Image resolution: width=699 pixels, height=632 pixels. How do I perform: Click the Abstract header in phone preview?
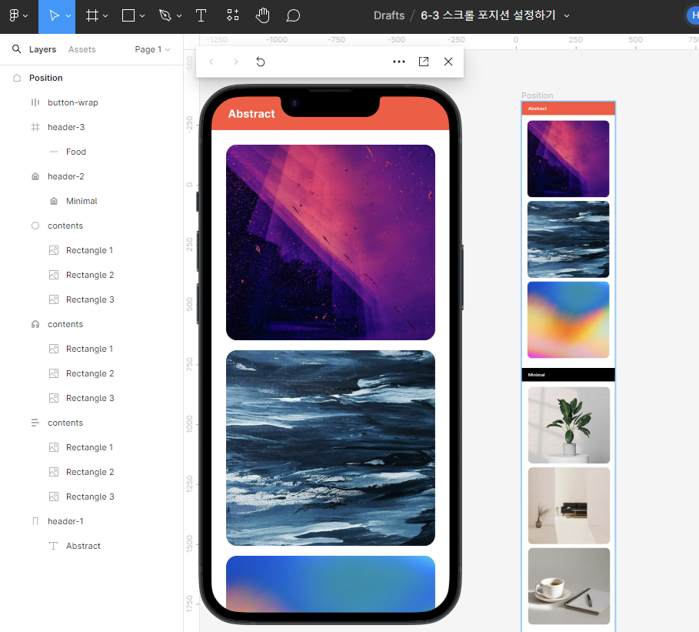(251, 114)
